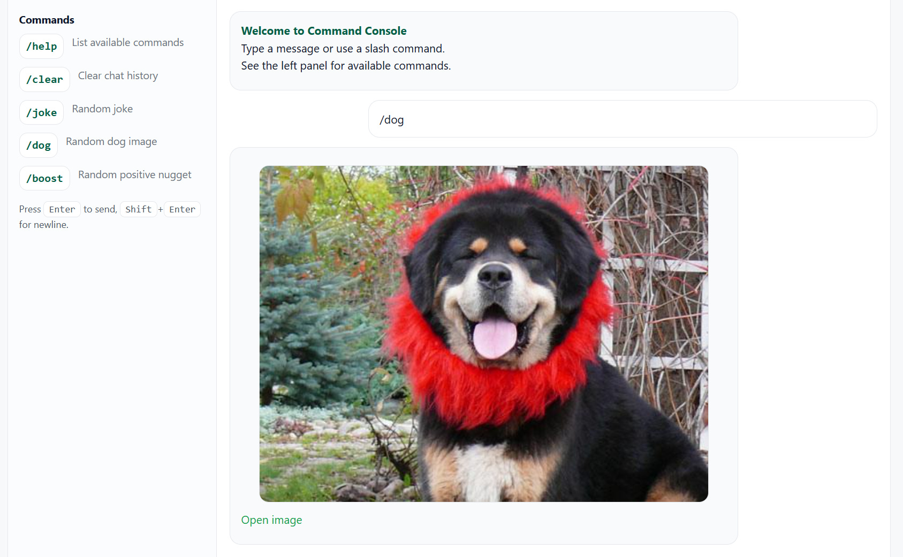This screenshot has width=903, height=557.
Task: Click 'Random joke' description text
Action: [102, 109]
